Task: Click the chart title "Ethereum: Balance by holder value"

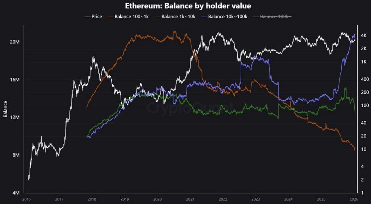Action: coord(188,6)
